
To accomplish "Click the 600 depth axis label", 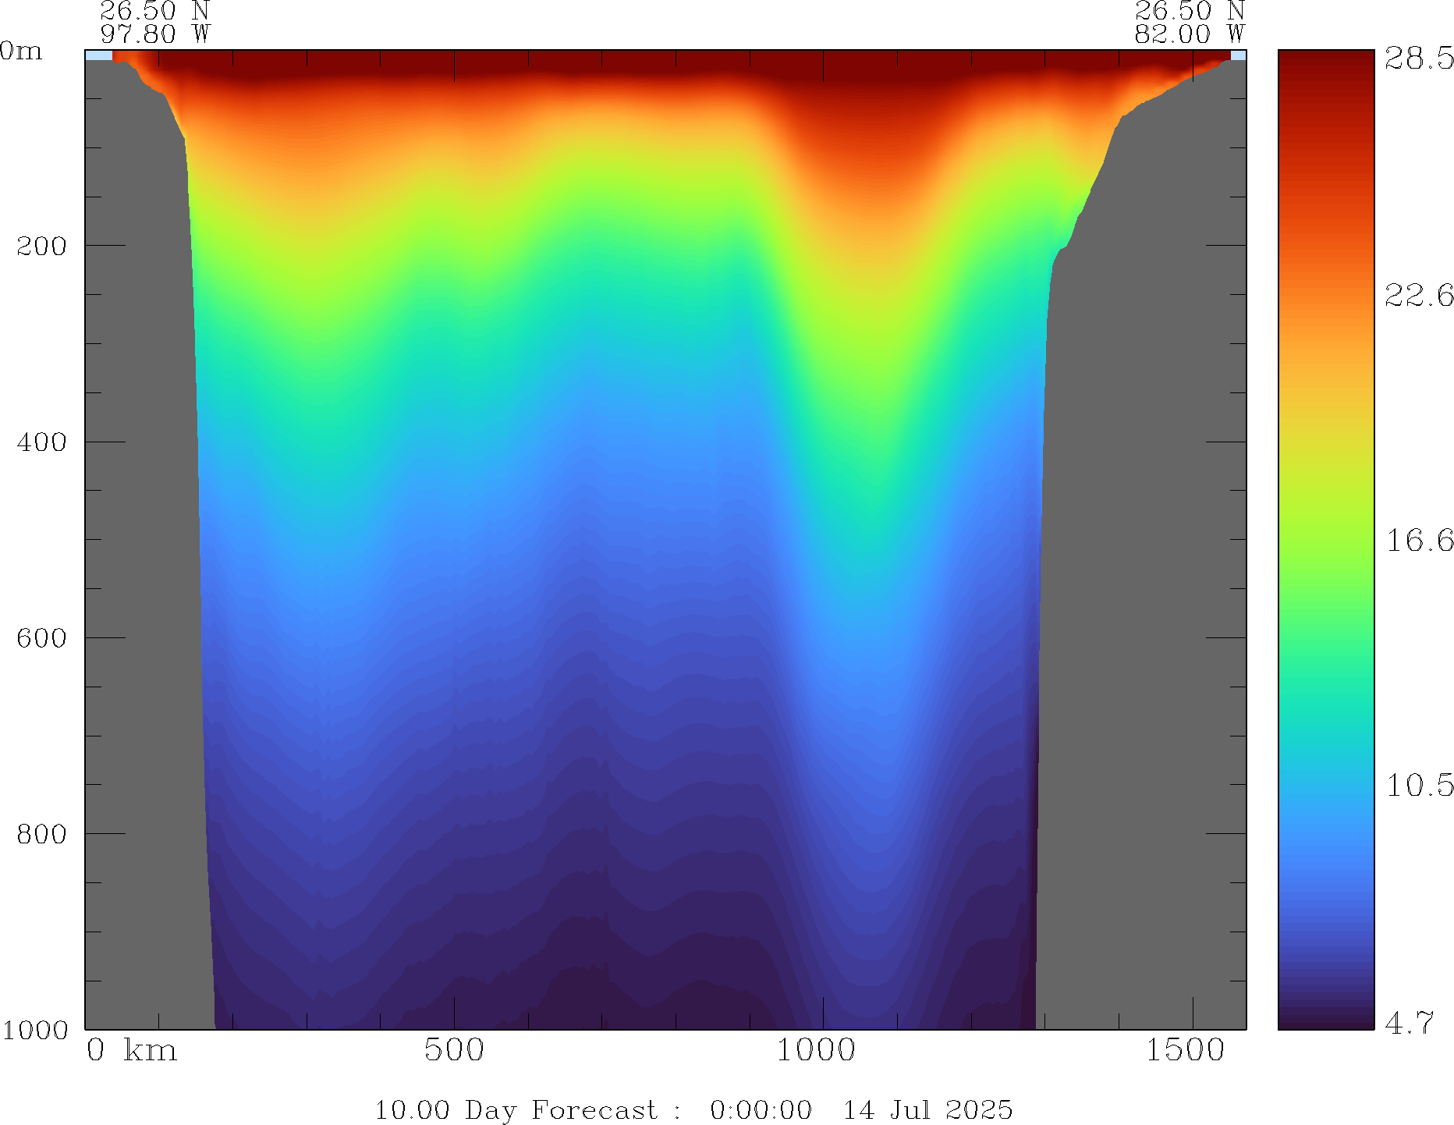I will coord(41,638).
